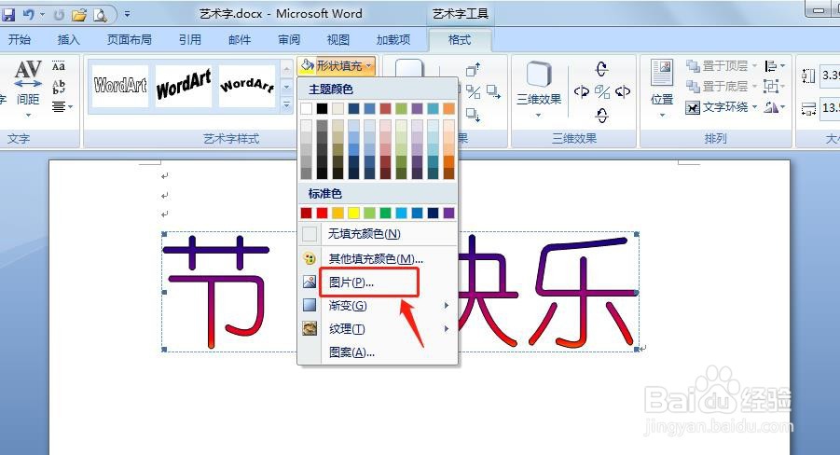The image size is (840, 455).
Task: Open the Customize Quick Access Toolbar arrow
Action: 127,15
